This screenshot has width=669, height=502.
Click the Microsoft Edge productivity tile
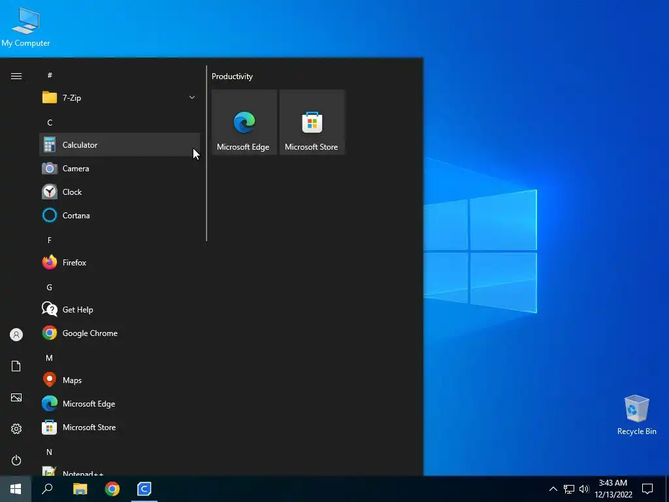coord(244,122)
